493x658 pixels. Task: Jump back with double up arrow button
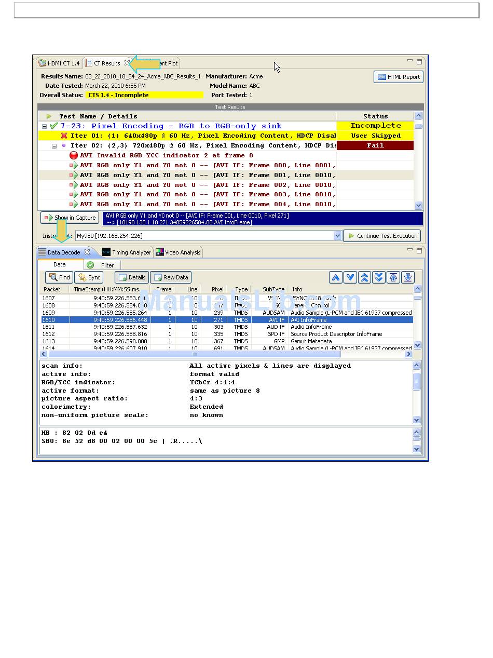[365, 277]
